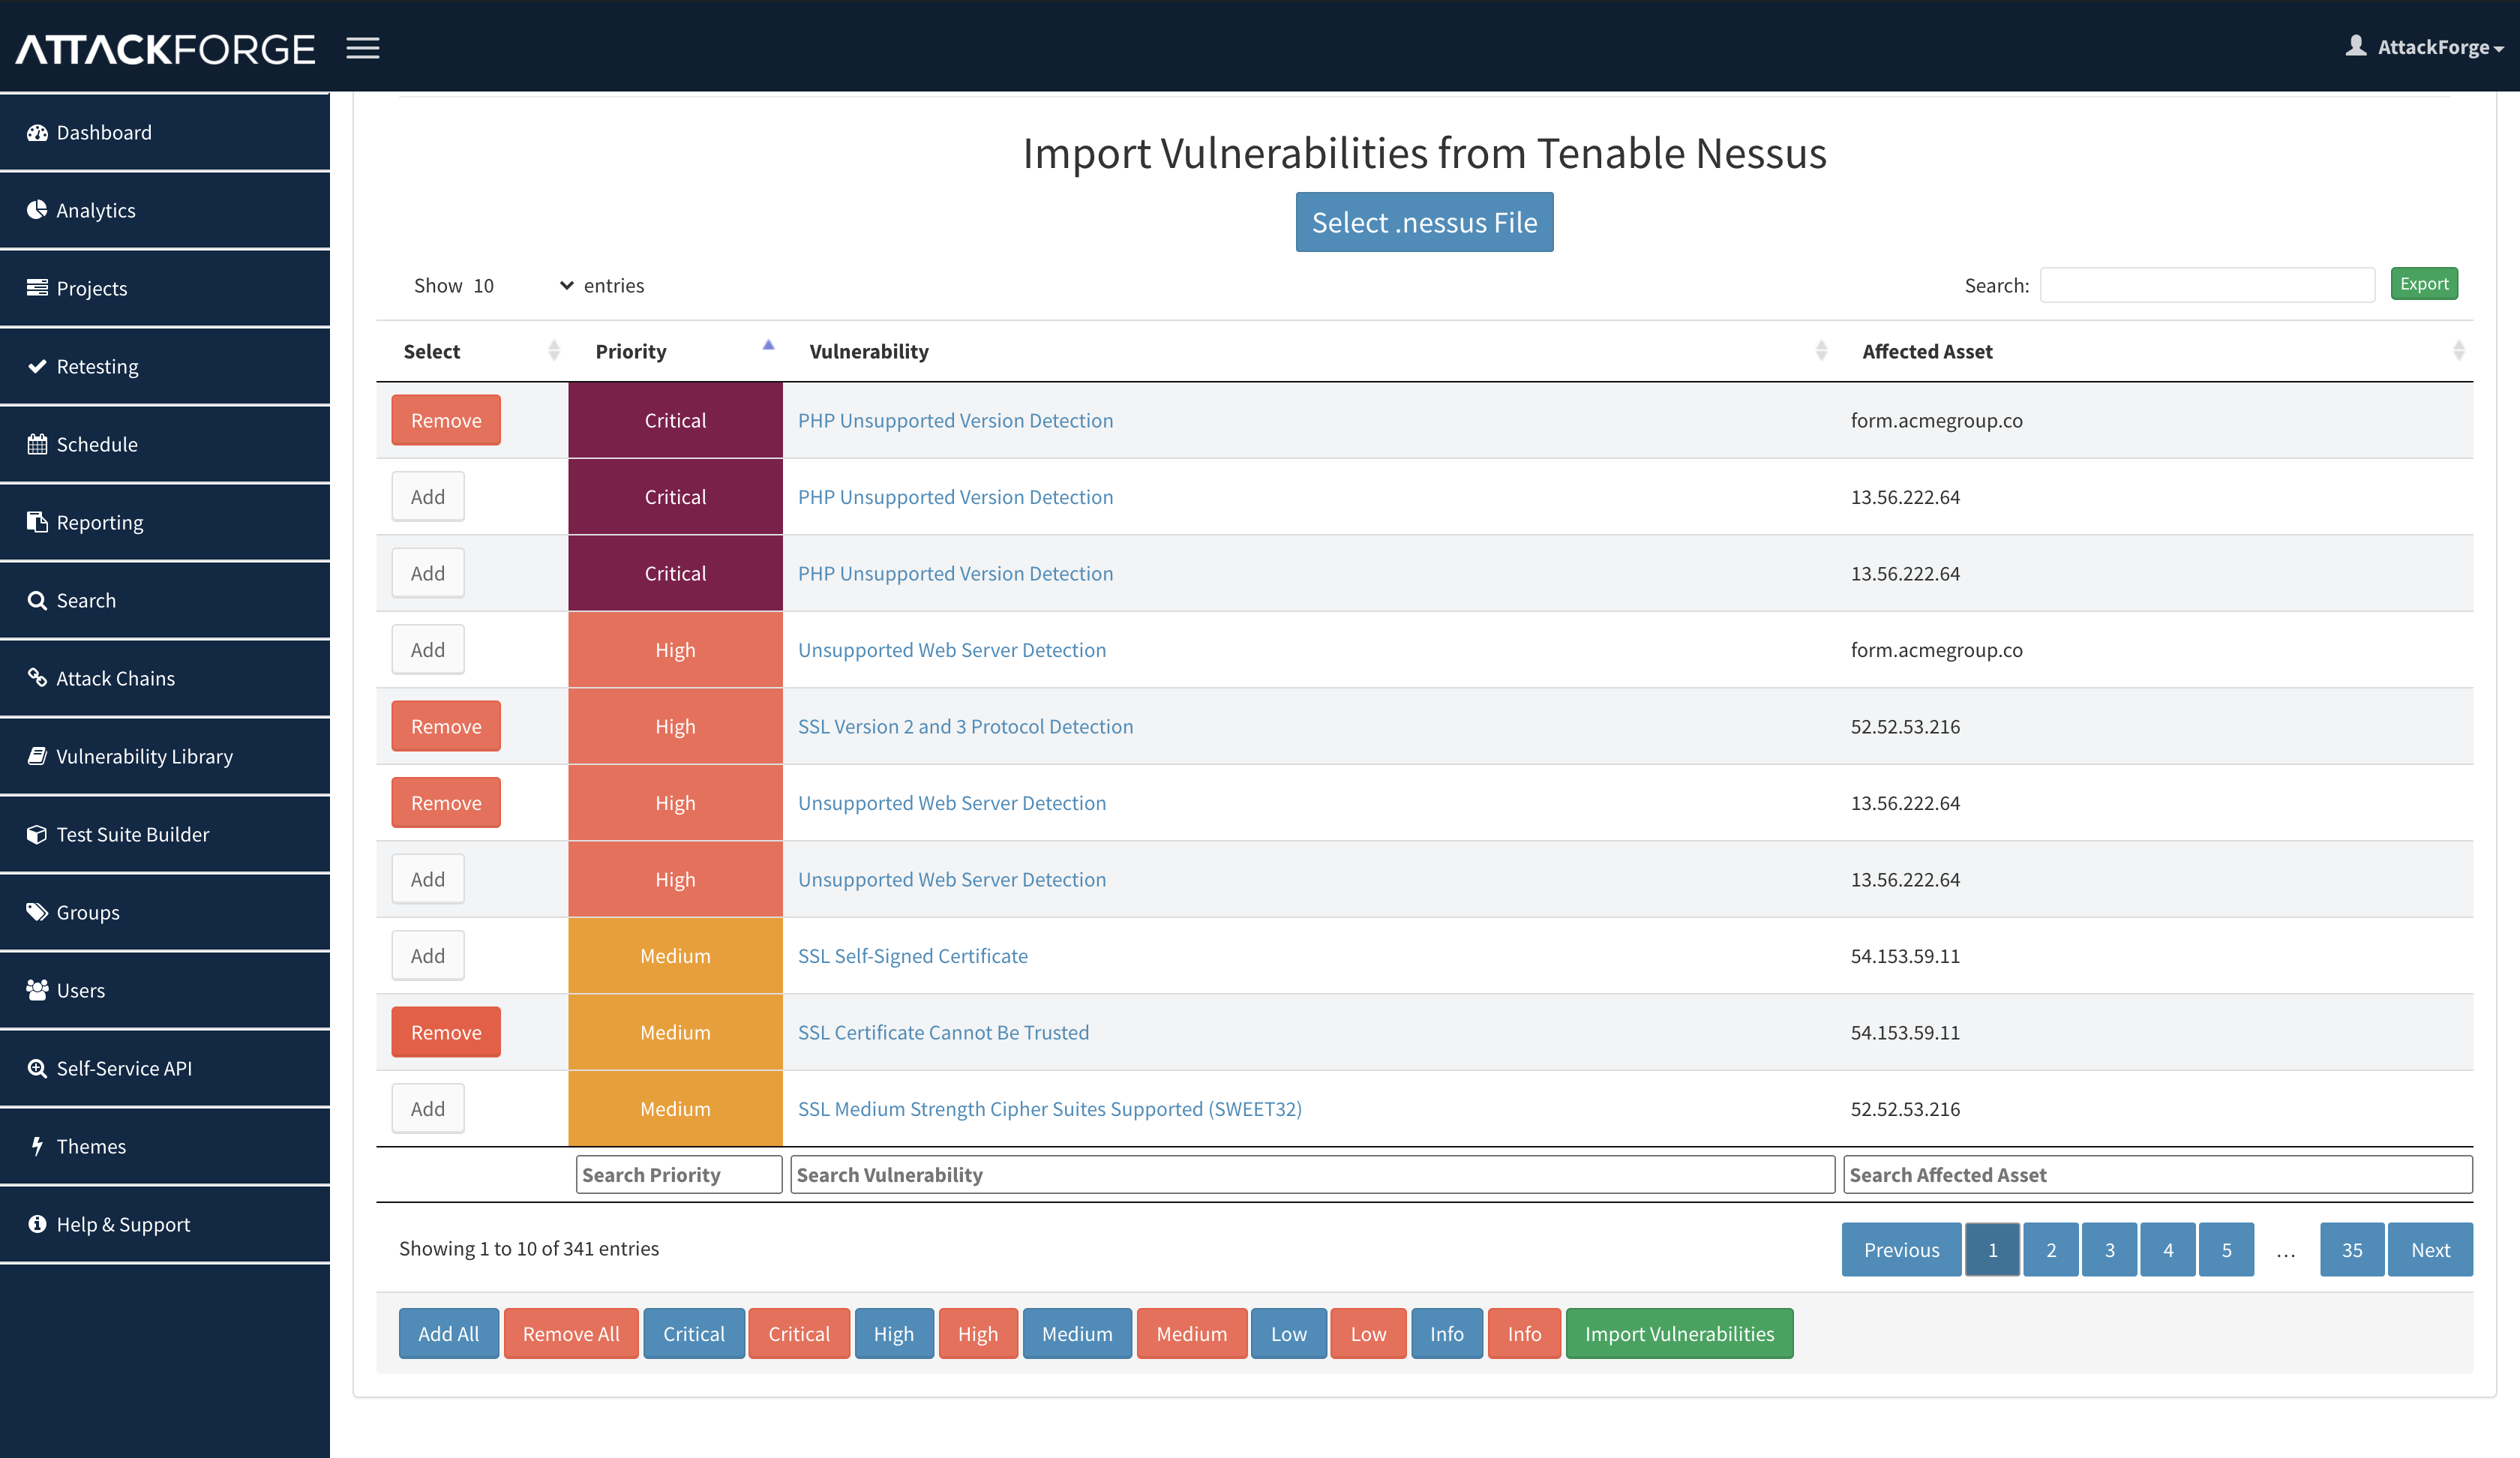Viewport: 2520px width, 1458px height.
Task: Click the Groups tags icon
Action: tap(37, 912)
